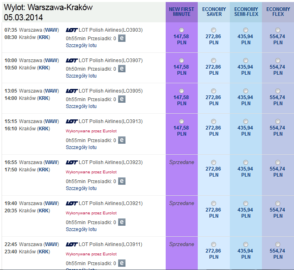Click 'LOT Polish Airlines(LO3907)' flight name

(x=110, y=60)
